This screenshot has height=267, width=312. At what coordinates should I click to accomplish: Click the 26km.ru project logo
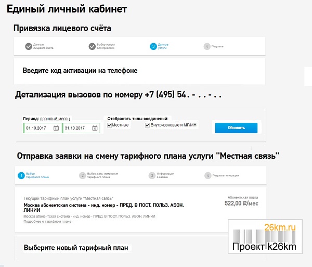pos(265,236)
